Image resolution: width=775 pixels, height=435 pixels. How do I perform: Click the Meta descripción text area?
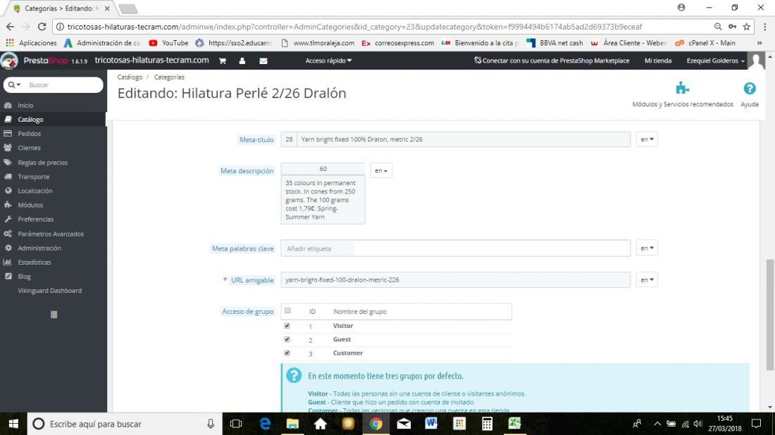[323, 200]
